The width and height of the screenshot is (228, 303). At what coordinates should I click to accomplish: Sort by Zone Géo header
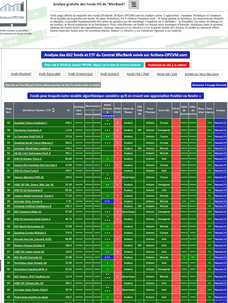(x=164, y=110)
